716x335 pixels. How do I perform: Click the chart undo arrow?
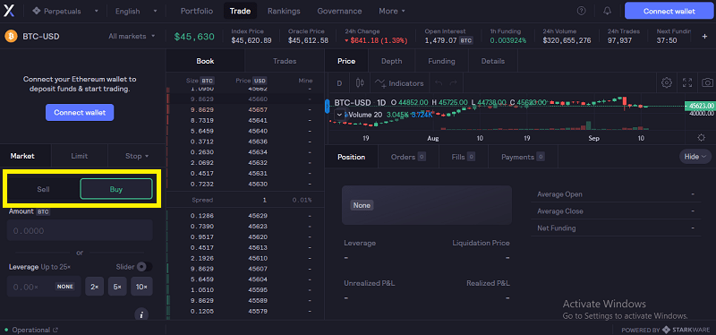(x=439, y=83)
